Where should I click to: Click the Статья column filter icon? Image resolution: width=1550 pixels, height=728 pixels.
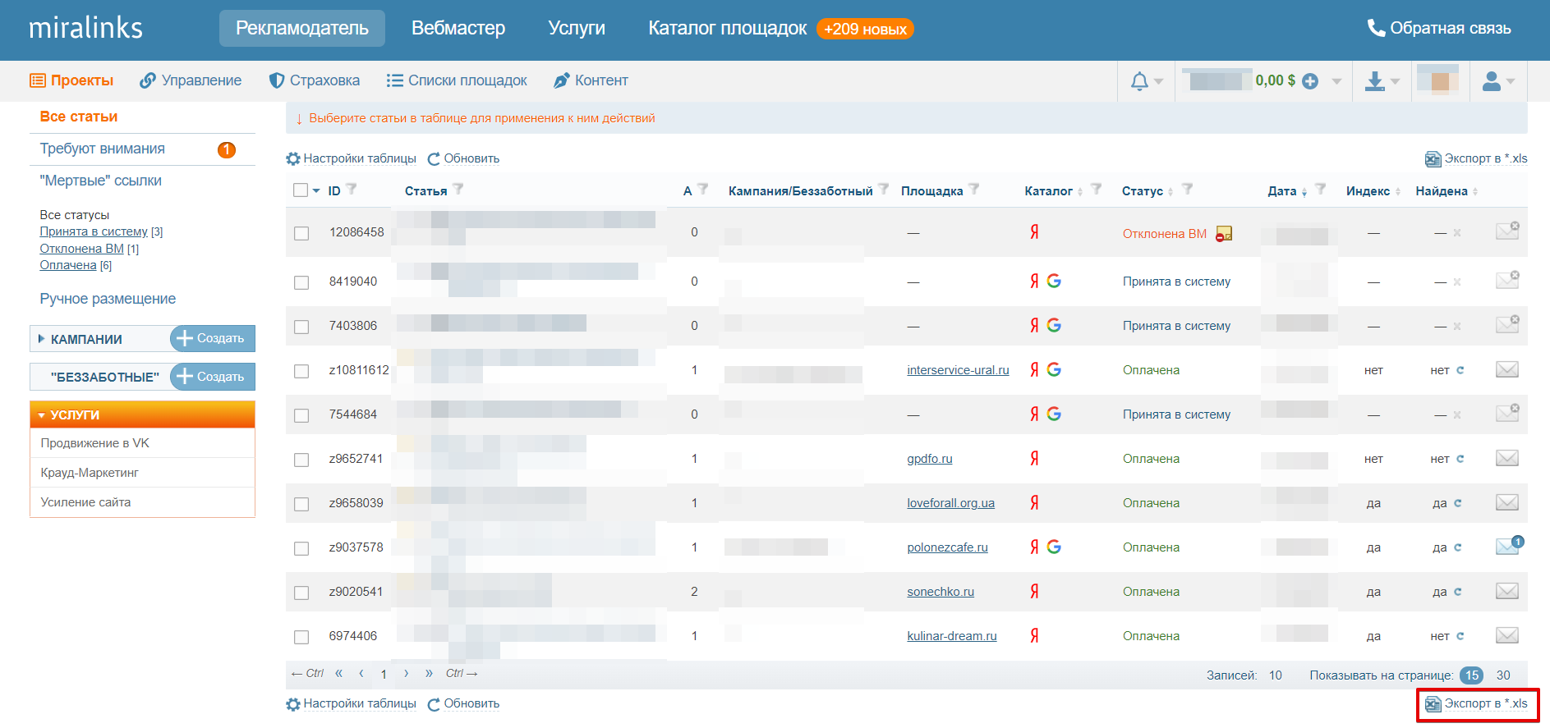pyautogui.click(x=458, y=190)
